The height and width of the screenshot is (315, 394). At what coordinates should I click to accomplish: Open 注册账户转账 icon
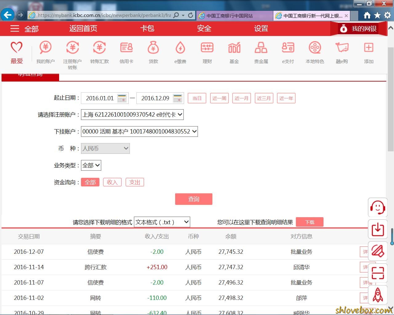[x=73, y=47]
